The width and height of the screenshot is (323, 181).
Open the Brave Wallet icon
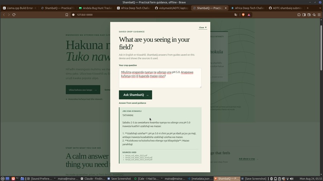(x=309, y=15)
